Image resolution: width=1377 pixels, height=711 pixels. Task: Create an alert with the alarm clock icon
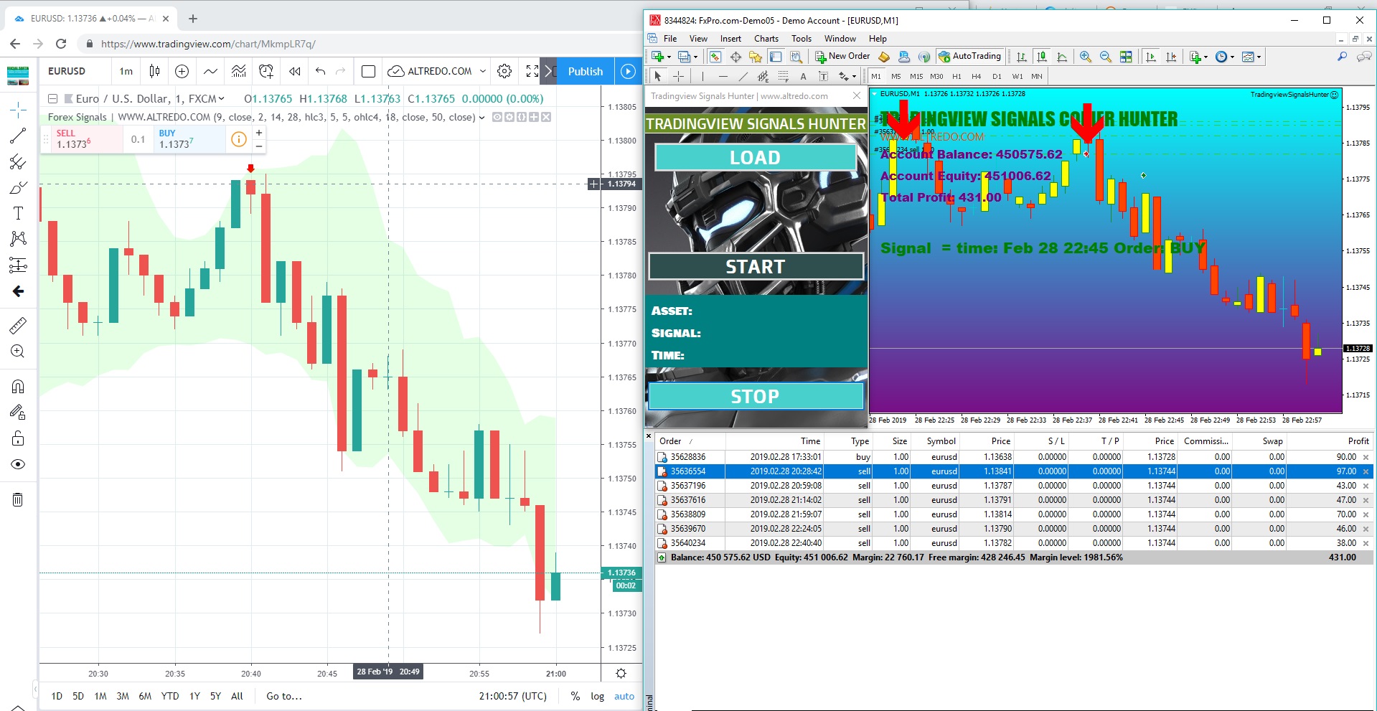pyautogui.click(x=266, y=71)
